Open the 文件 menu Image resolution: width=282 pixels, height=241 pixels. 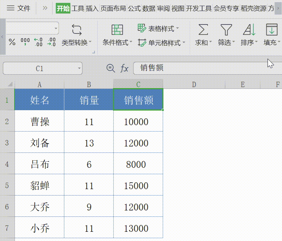coord(24,8)
